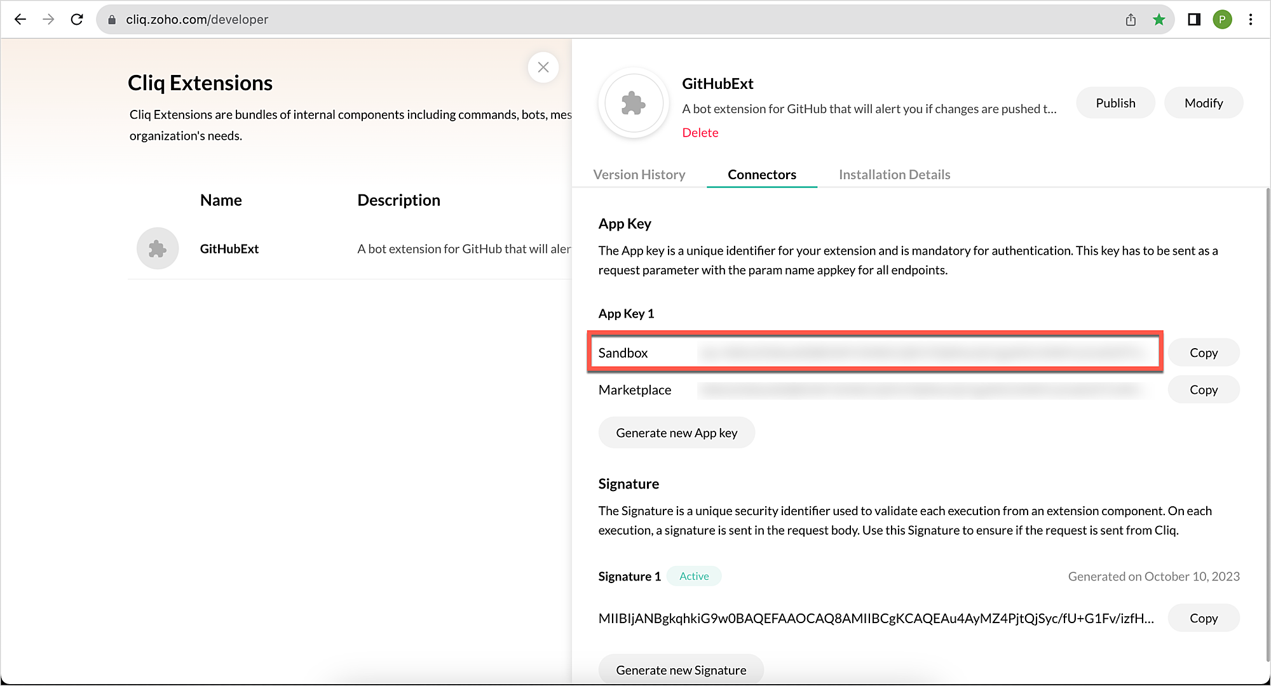
Task: Click Generate new Signature button
Action: pos(680,669)
